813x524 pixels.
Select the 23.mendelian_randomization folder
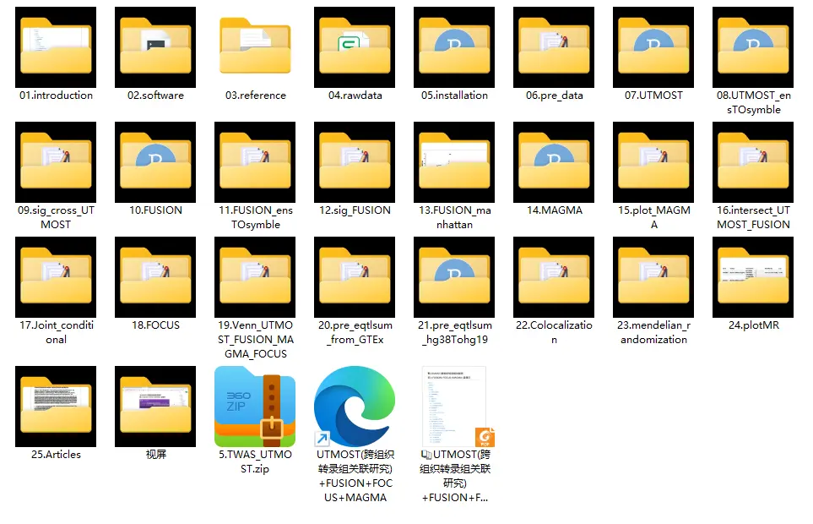(x=653, y=277)
